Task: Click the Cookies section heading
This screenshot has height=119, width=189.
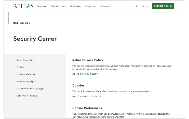Action: click(x=78, y=85)
